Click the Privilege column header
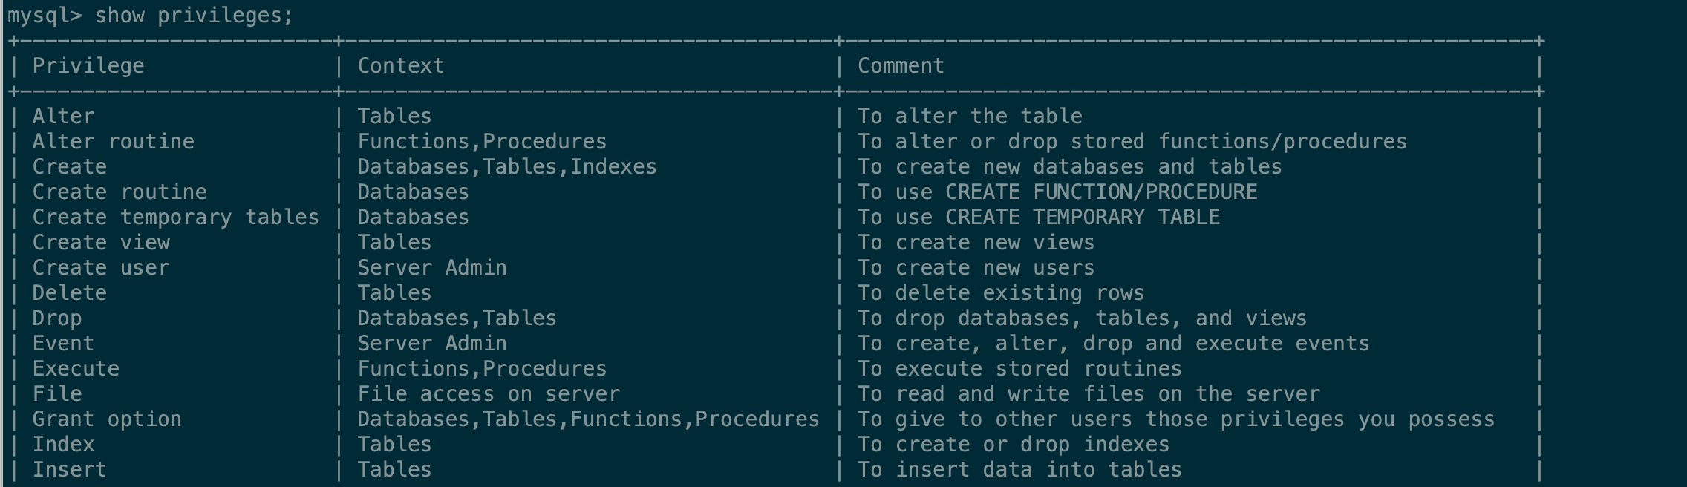This screenshot has height=487, width=1687. [x=88, y=66]
